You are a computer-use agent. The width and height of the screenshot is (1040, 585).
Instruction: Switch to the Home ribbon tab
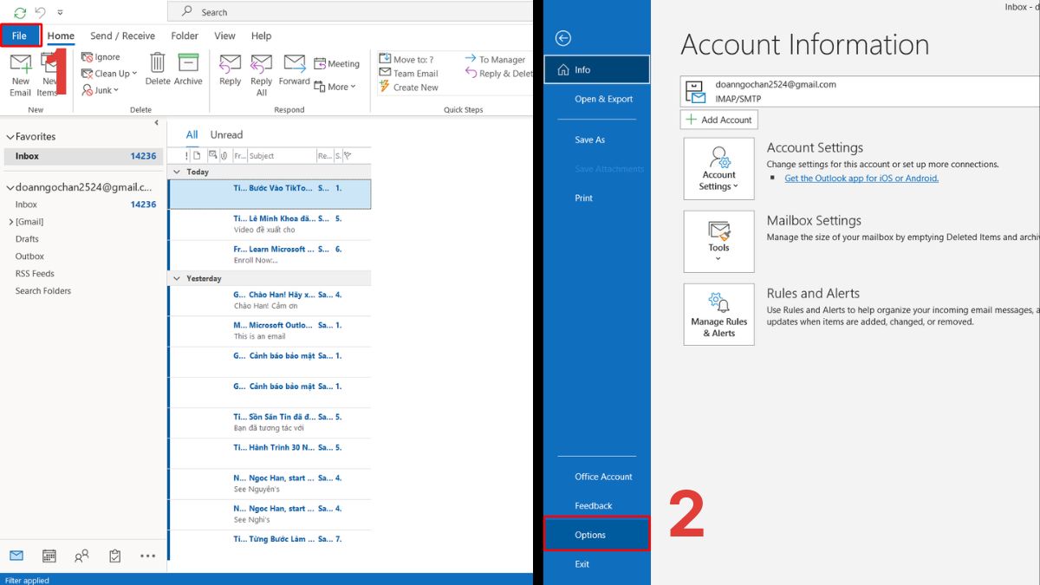tap(61, 36)
